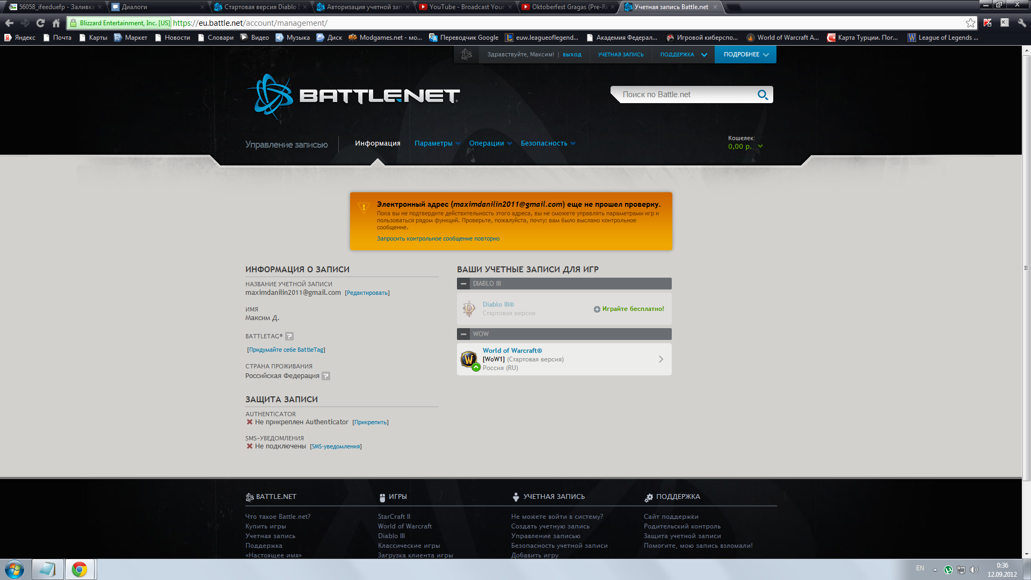The width and height of the screenshot is (1031, 580).
Task: Click the country of residence help icon
Action: pos(326,376)
